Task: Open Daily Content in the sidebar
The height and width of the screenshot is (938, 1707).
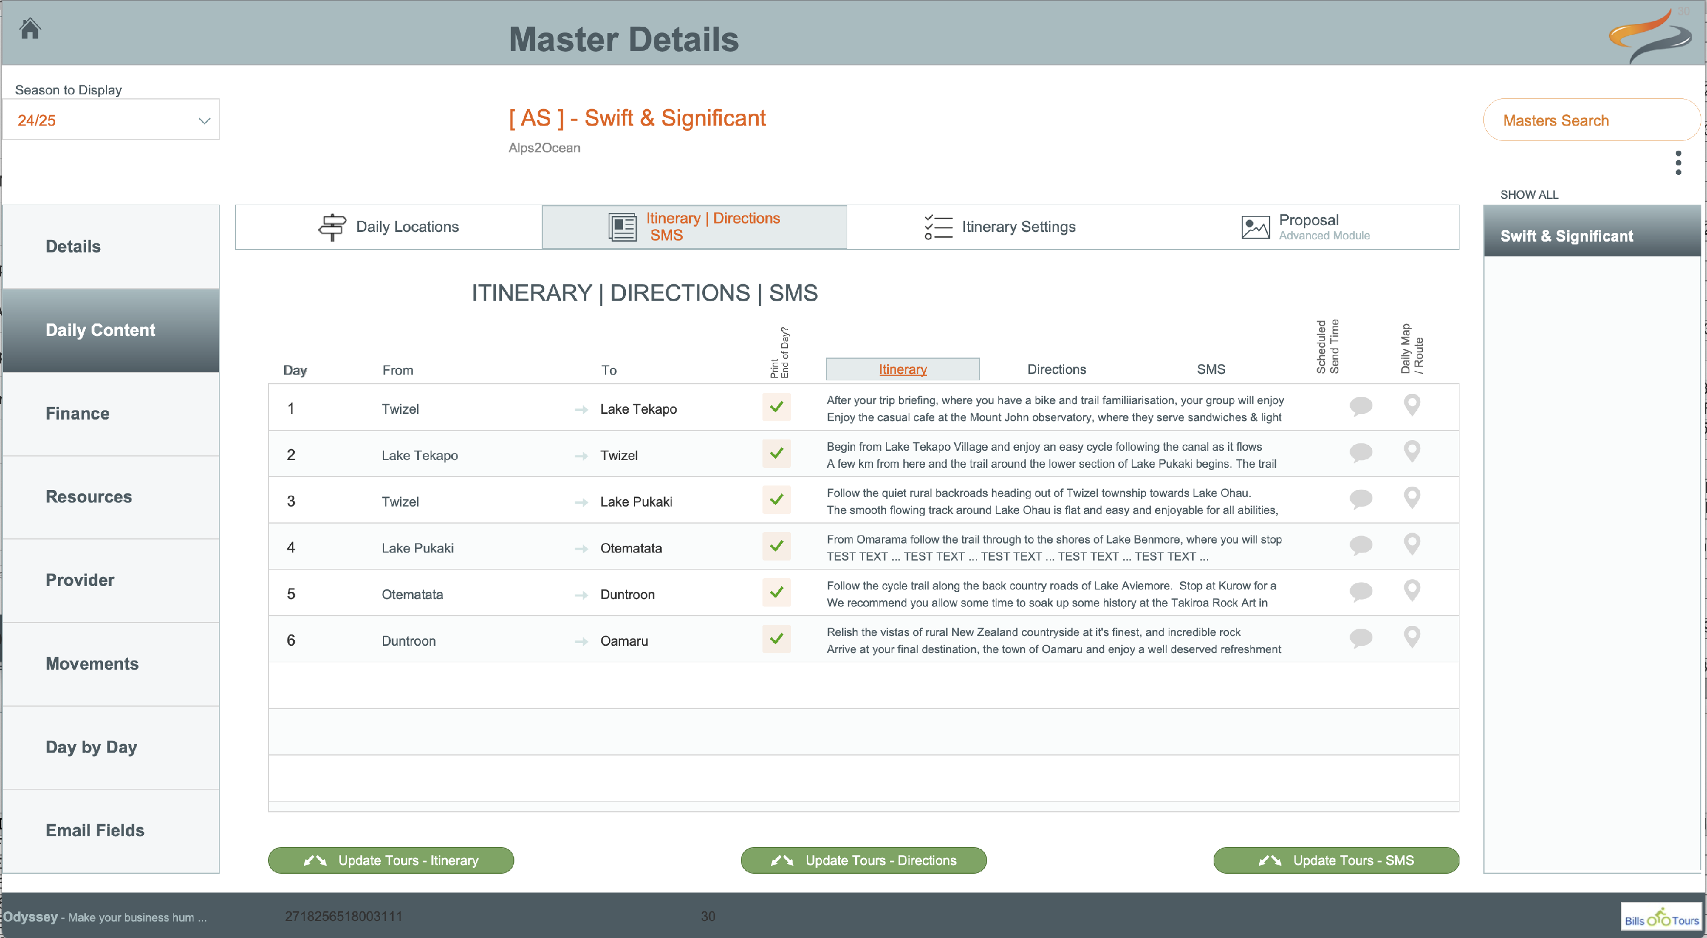Action: (110, 330)
